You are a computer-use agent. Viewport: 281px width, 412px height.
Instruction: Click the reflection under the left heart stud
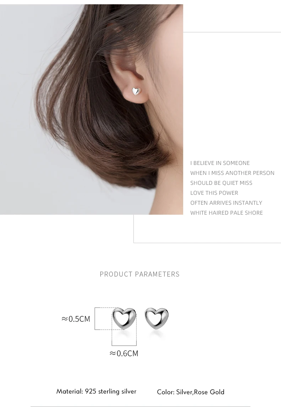pyautogui.click(x=124, y=334)
